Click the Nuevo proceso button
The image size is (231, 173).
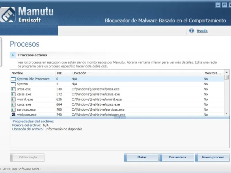pyautogui.click(x=212, y=157)
